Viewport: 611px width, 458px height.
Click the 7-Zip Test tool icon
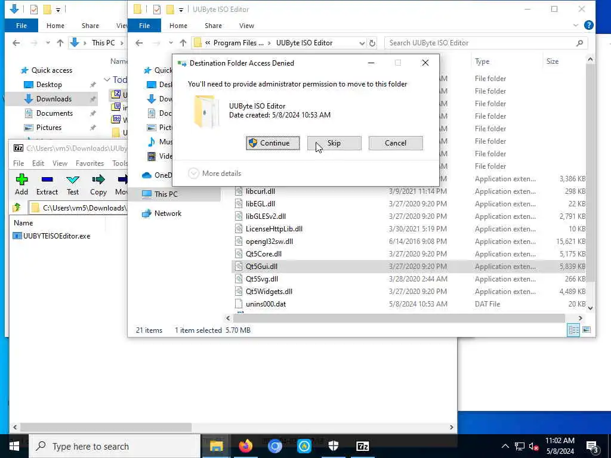tap(73, 180)
